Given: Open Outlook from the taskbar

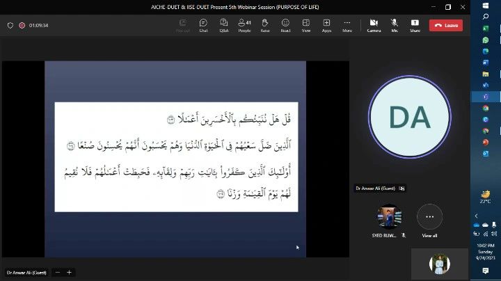Looking at the screenshot, I should point(486,154).
